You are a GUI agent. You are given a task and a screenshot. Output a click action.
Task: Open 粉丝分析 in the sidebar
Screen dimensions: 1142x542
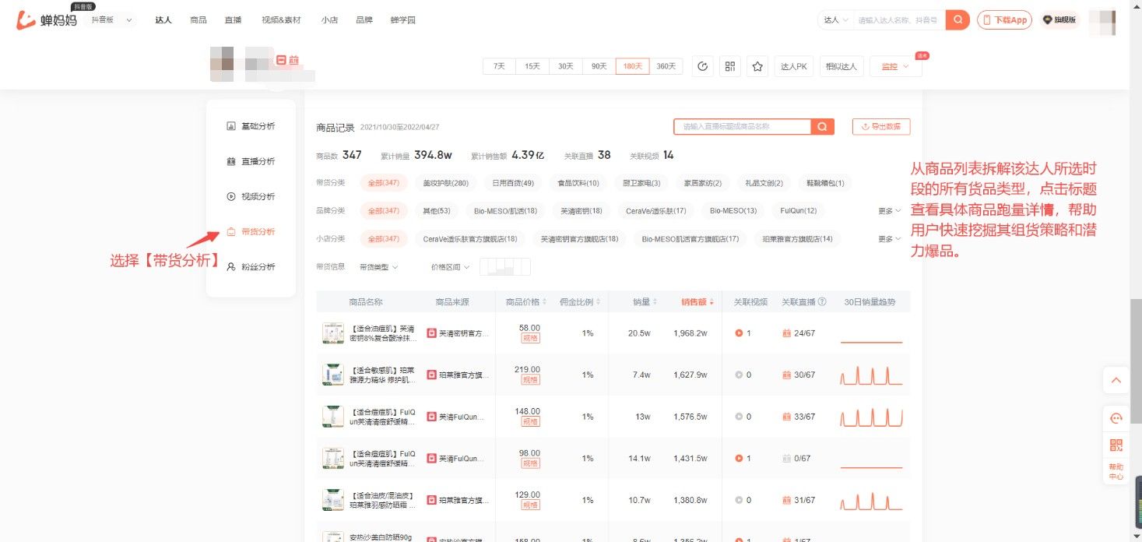point(257,266)
